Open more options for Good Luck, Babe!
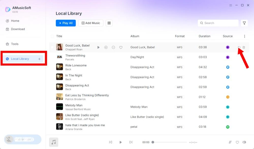This screenshot has height=149, width=254. tap(113, 47)
